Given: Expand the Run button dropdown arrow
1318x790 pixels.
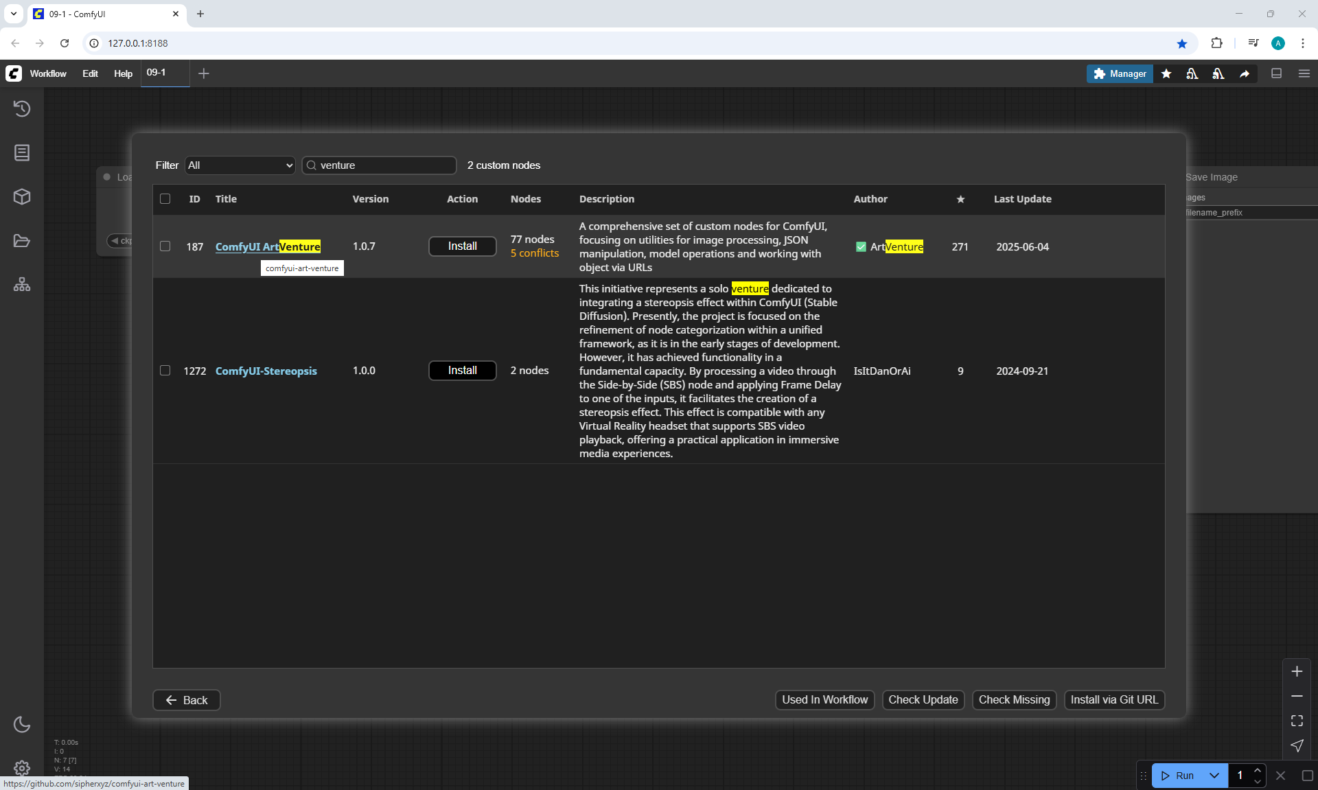Looking at the screenshot, I should coord(1214,776).
